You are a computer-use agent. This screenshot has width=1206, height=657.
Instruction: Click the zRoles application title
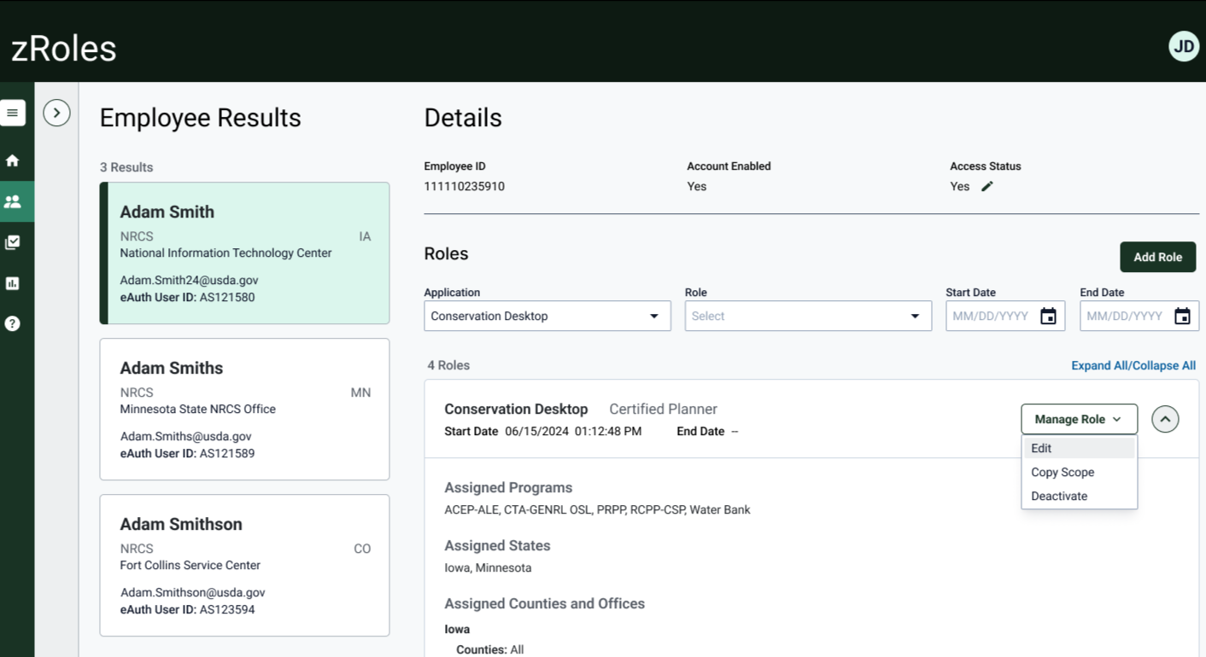click(x=64, y=49)
